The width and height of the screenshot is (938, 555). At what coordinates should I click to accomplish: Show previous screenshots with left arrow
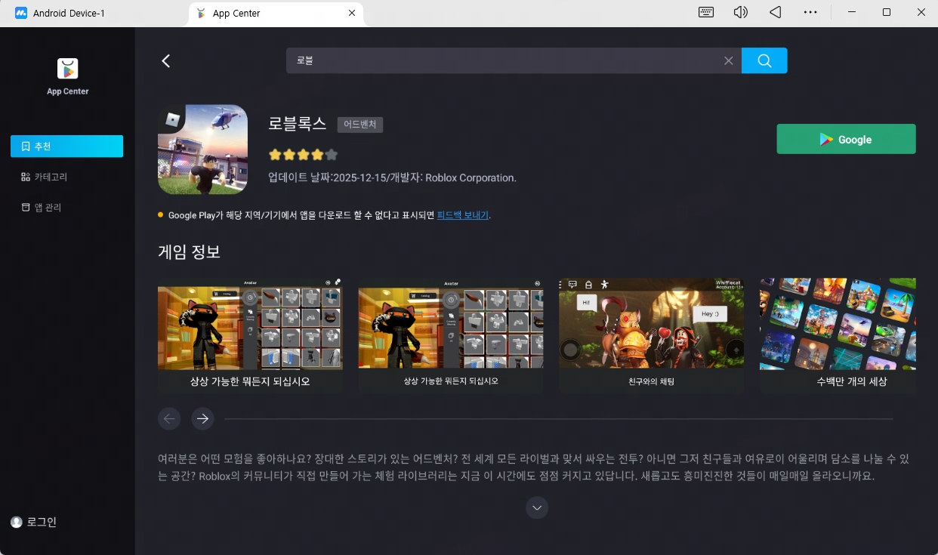[x=169, y=418]
